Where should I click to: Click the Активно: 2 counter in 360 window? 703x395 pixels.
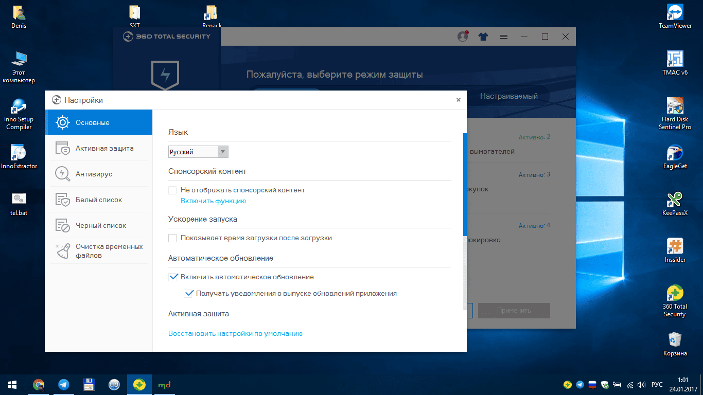534,137
